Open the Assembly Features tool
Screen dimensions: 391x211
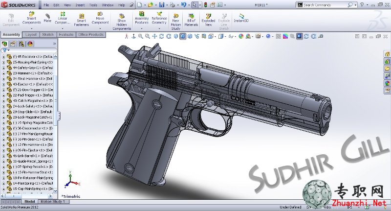142,18
